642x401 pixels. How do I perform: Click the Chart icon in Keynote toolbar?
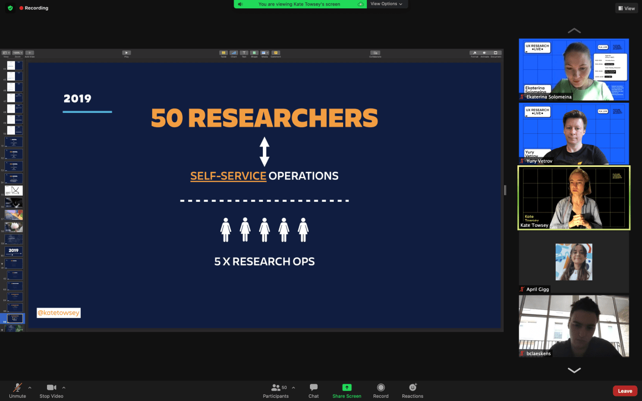(234, 53)
